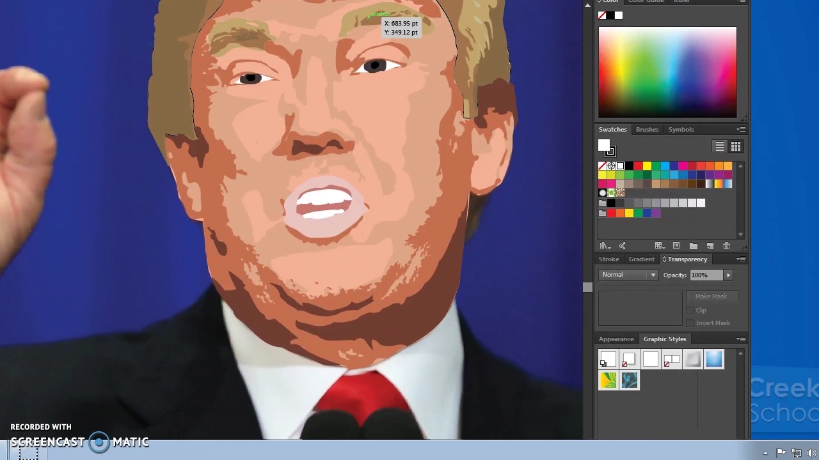Screen dimensions: 819x460
Task: Pick a color from the spectrum ramp
Action: pyautogui.click(x=667, y=72)
